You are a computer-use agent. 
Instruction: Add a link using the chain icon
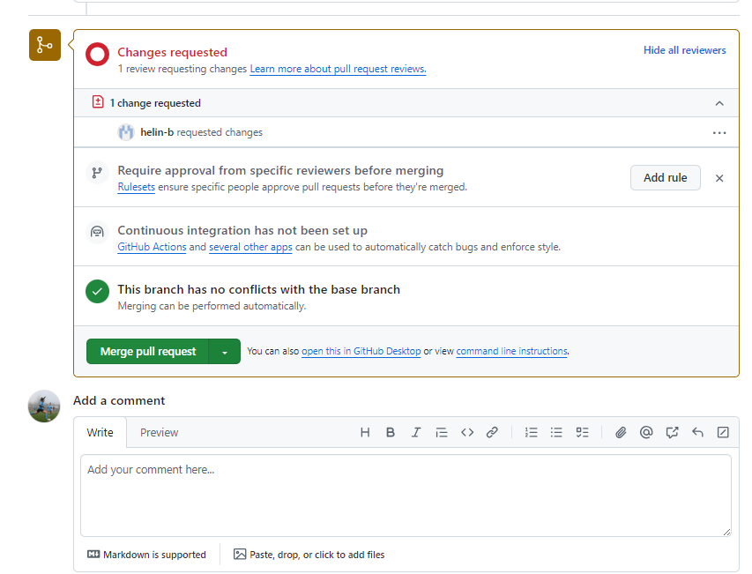(492, 432)
